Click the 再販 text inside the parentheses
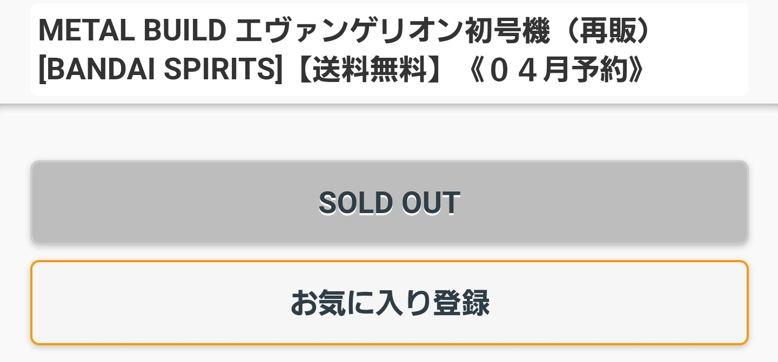The height and width of the screenshot is (362, 778). pos(602,32)
